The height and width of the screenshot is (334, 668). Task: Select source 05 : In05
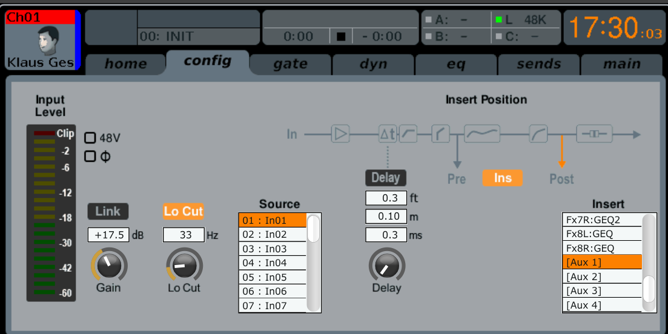pyautogui.click(x=273, y=277)
